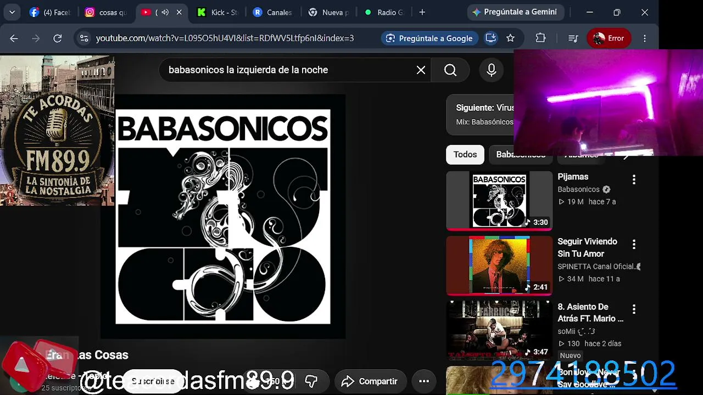Start voice search with the microphone
This screenshot has height=395, width=703.
(492, 70)
